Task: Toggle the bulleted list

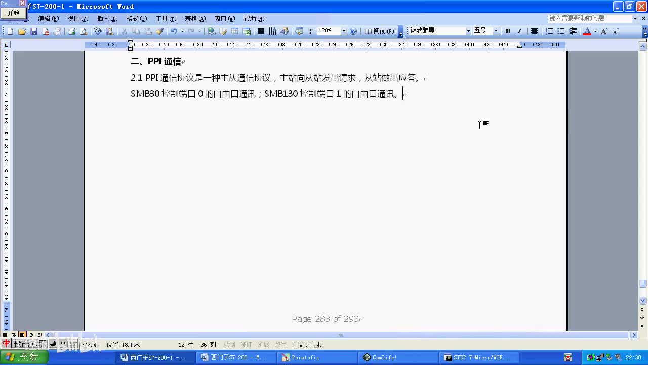Action: click(x=561, y=31)
